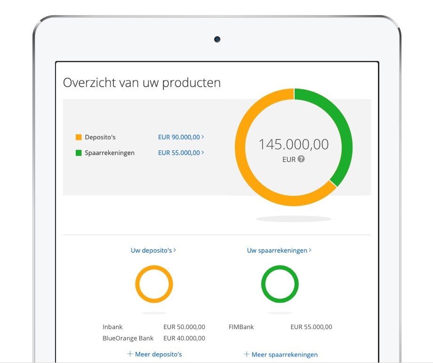The image size is (433, 363).
Task: Click the small green savings ring chart
Action: point(280,284)
